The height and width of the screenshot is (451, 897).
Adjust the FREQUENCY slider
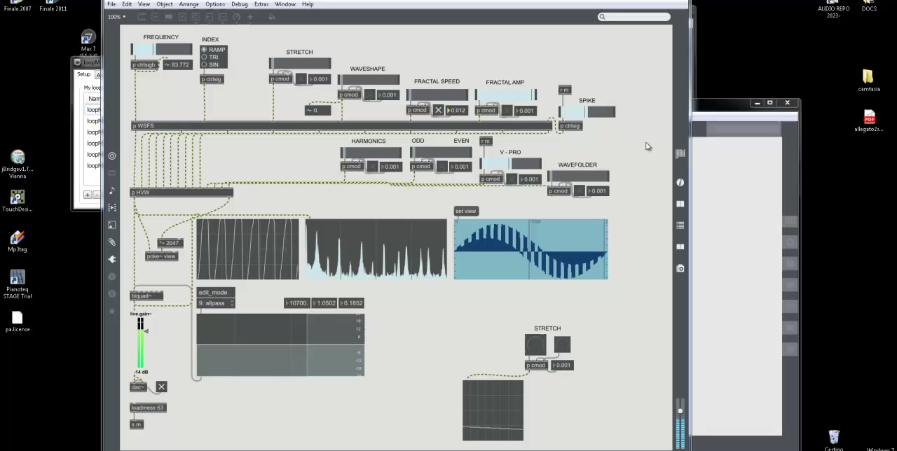pyautogui.click(x=161, y=49)
